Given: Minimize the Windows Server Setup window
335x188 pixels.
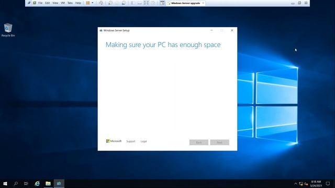Looking at the screenshot, I should pos(211,30).
